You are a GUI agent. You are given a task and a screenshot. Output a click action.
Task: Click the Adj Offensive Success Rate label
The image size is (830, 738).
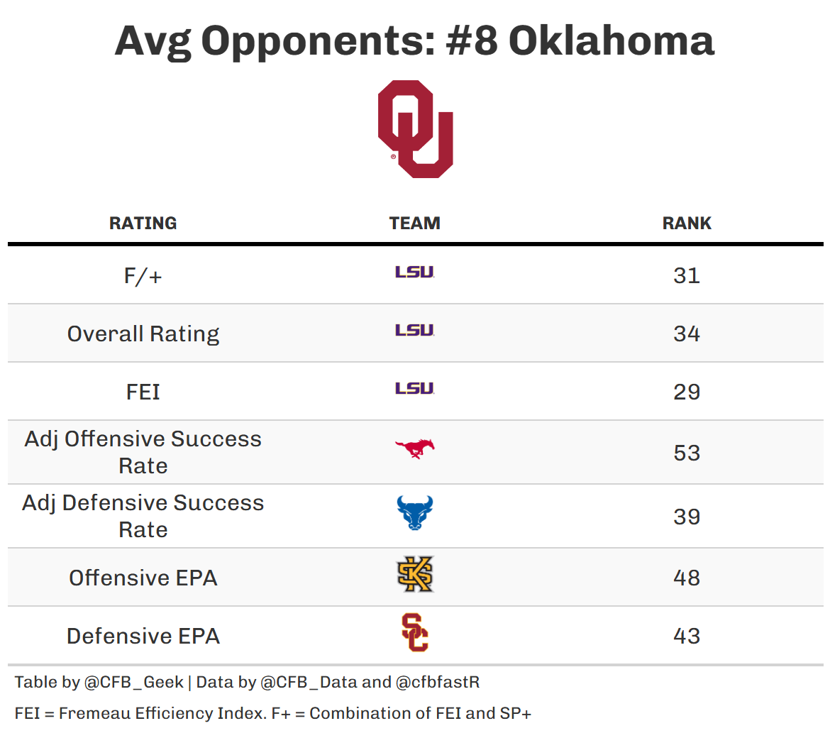[143, 452]
